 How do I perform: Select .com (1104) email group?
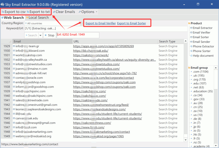pos(201,72)
